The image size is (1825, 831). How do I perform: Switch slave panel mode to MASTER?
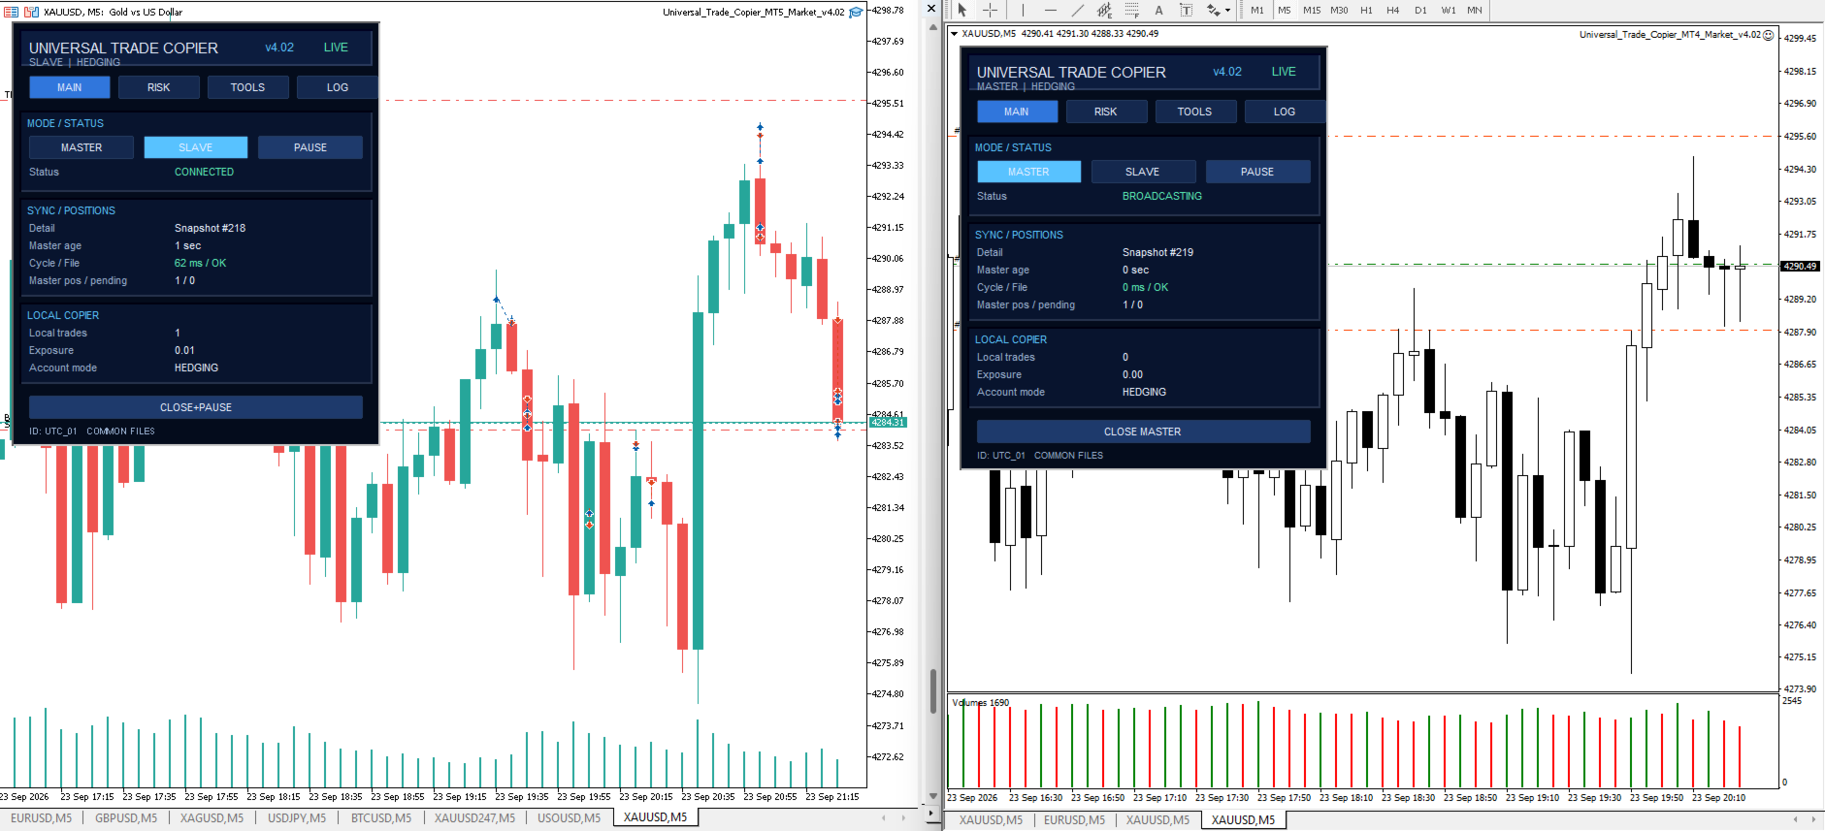point(81,147)
